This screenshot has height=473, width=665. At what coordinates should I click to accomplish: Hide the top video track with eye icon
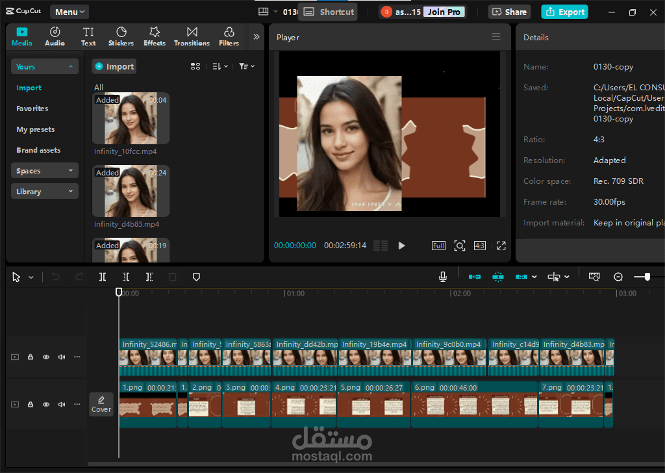46,357
